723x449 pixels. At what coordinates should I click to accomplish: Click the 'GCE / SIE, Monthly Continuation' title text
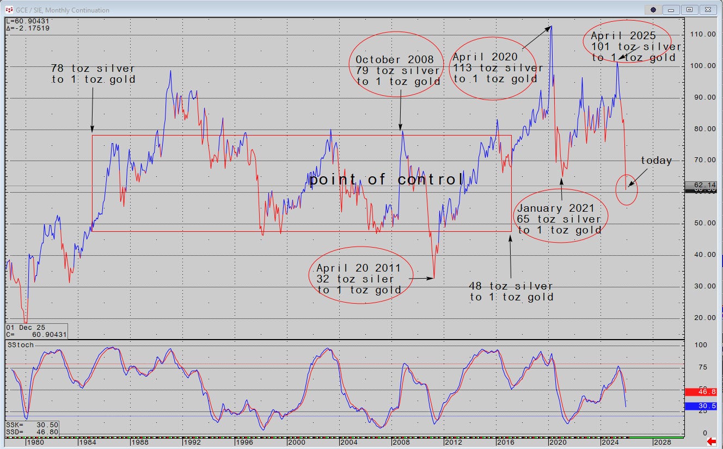63,10
